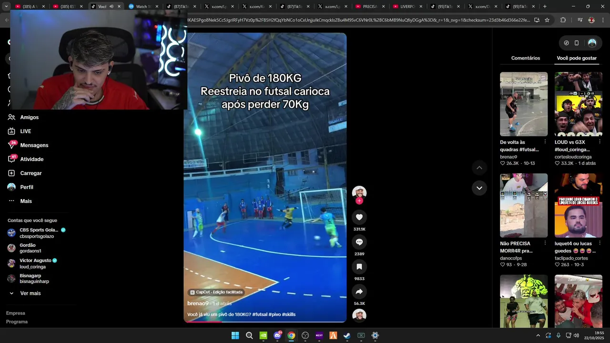Go to the next video with down arrow
Screen dimensions: 610x343
[479, 188]
